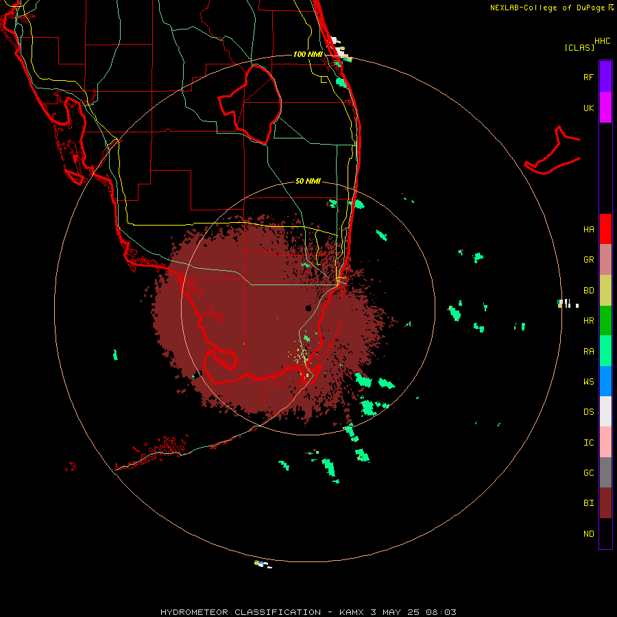Viewport: 617px width, 617px height.
Task: Click the black radar site dot at center
Action: coord(308,308)
